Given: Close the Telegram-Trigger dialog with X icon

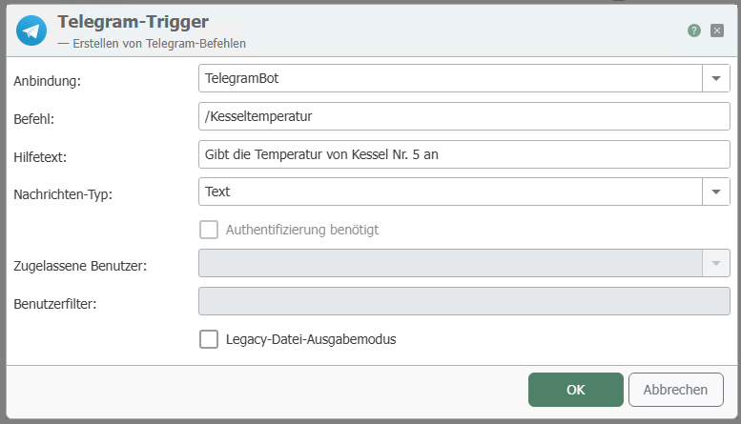Looking at the screenshot, I should [x=717, y=30].
